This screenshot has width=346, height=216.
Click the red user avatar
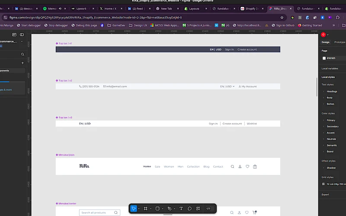point(323,35)
